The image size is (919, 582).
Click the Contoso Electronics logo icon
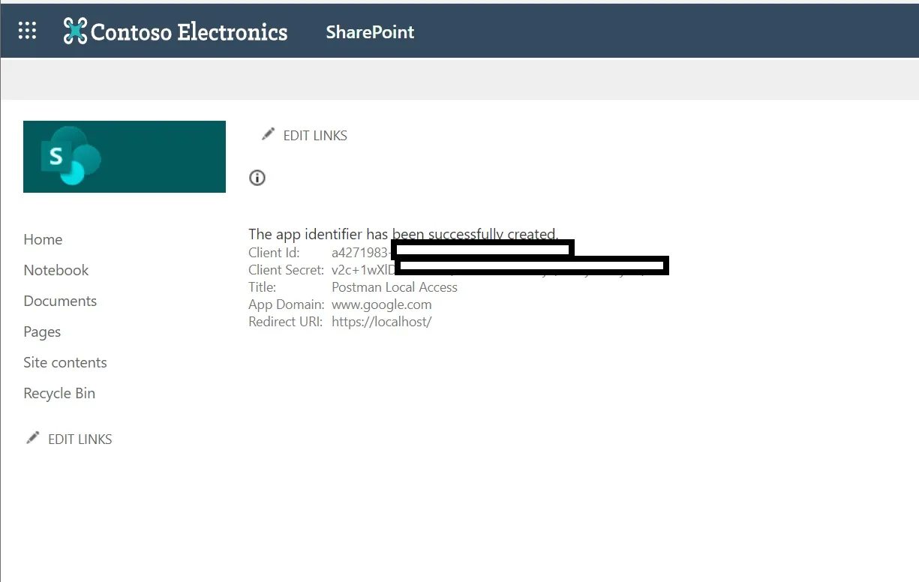click(x=75, y=31)
